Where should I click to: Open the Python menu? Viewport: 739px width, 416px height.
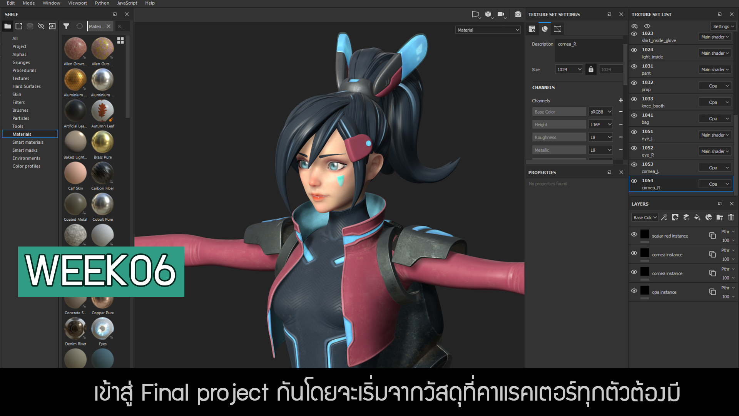click(102, 3)
